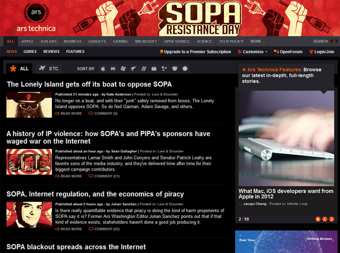
Task: Click the Lonely Island article thumbnail
Action: click(29, 105)
